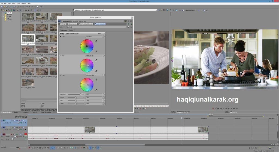This screenshot has width=279, height=152.
Task: Open the Insert menu
Action: (x=14, y=4)
